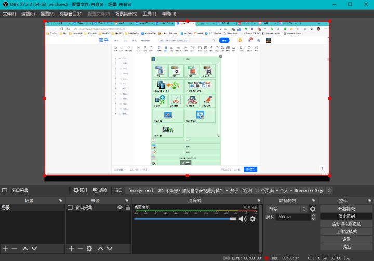Open source properties gear in 来源 panel
374x261 pixels.
click(89, 249)
